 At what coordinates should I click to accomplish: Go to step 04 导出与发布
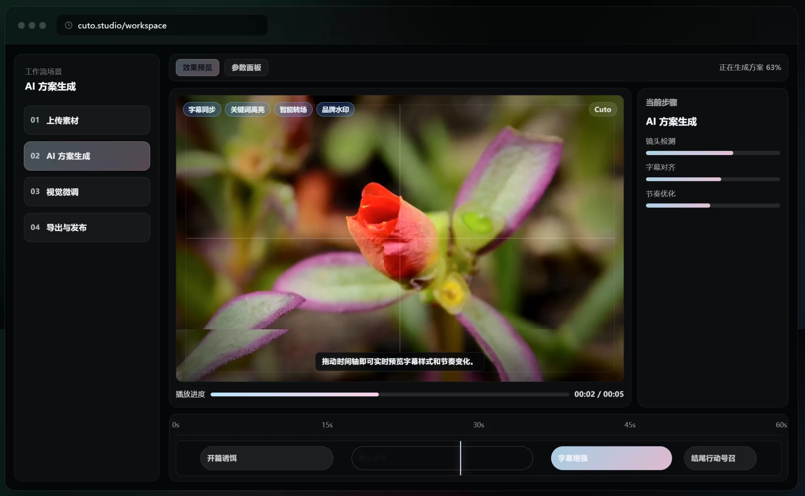(x=87, y=228)
